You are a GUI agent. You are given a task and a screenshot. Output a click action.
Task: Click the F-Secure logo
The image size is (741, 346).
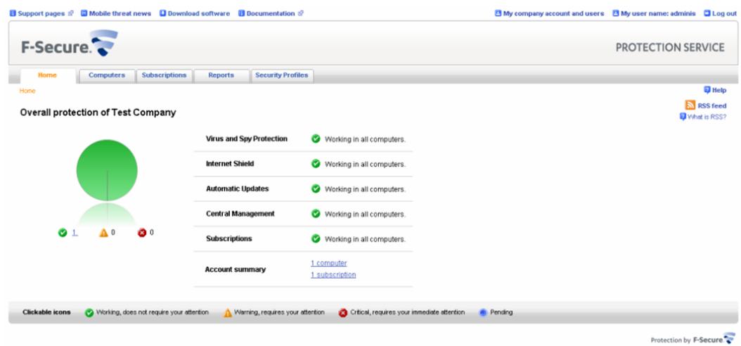70,44
